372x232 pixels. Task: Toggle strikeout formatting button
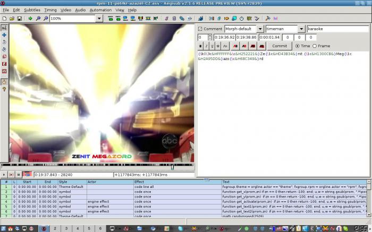[x=218, y=46]
